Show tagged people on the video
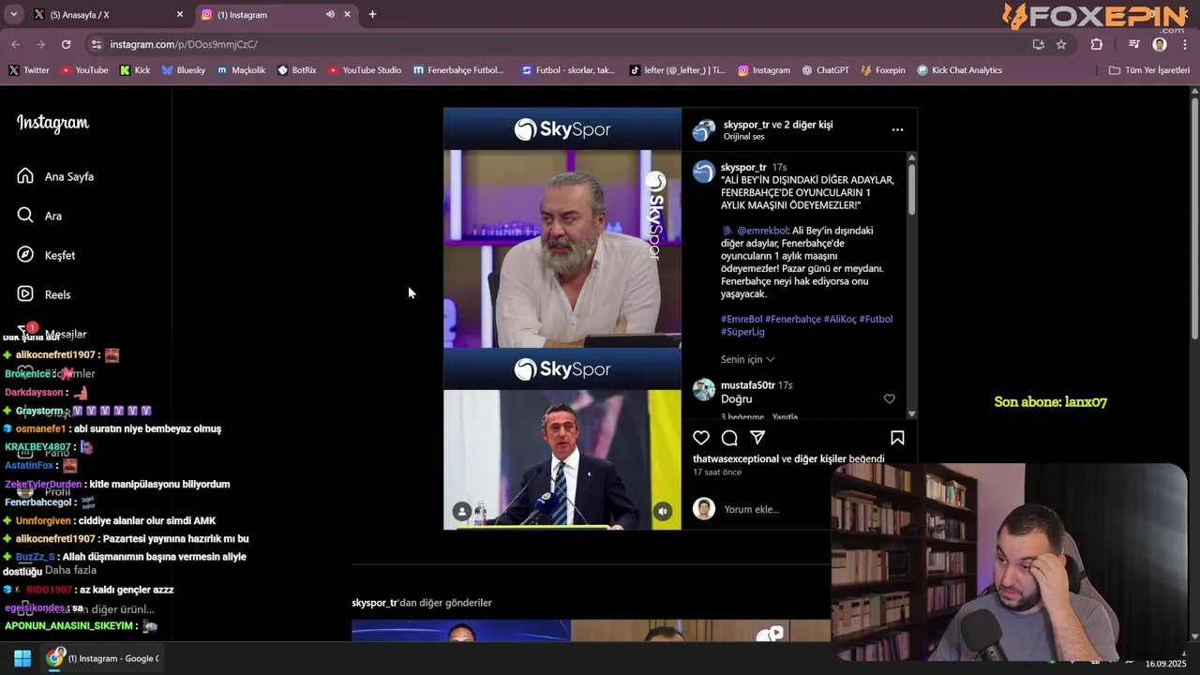Image resolution: width=1200 pixels, height=675 pixels. [462, 511]
